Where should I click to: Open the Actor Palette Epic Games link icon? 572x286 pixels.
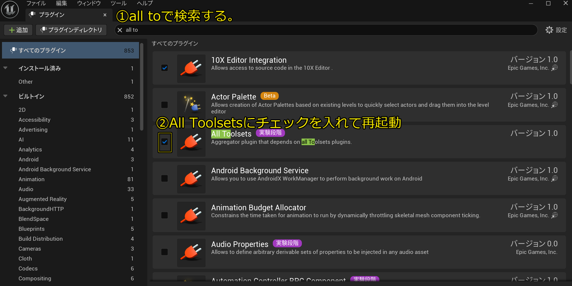(x=554, y=105)
